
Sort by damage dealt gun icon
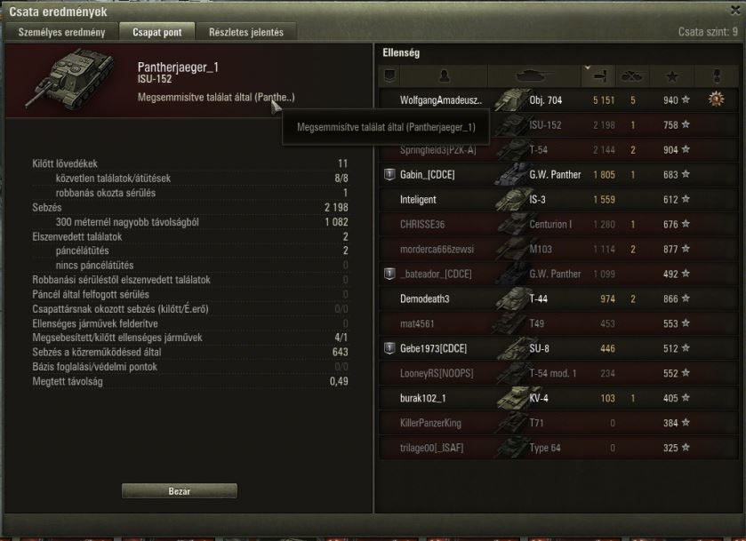click(599, 76)
